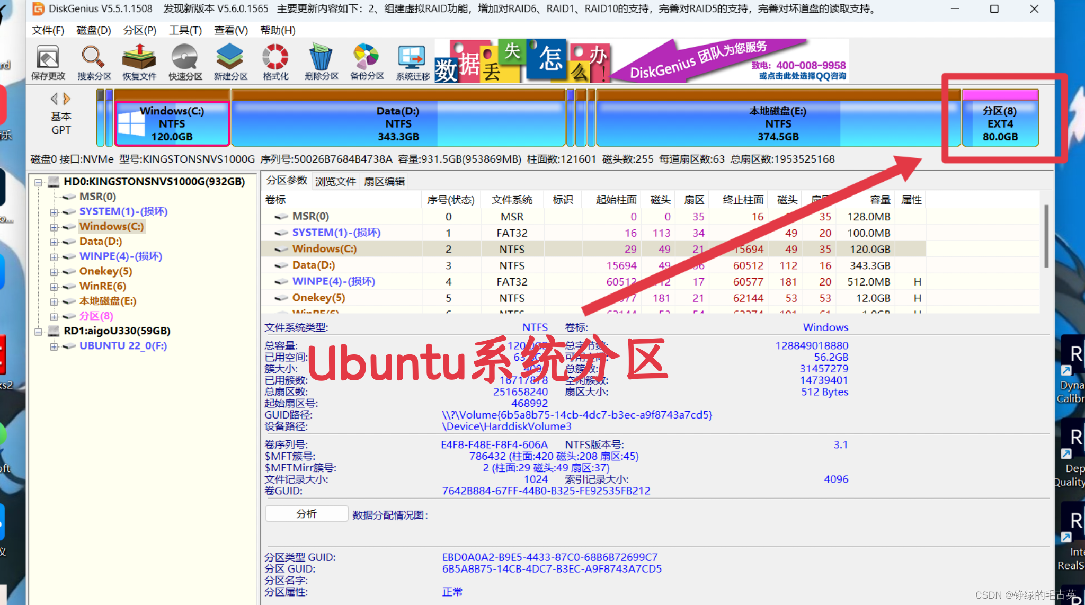1085x605 pixels.
Task: Open the Help (帮助) menu
Action: click(x=278, y=30)
